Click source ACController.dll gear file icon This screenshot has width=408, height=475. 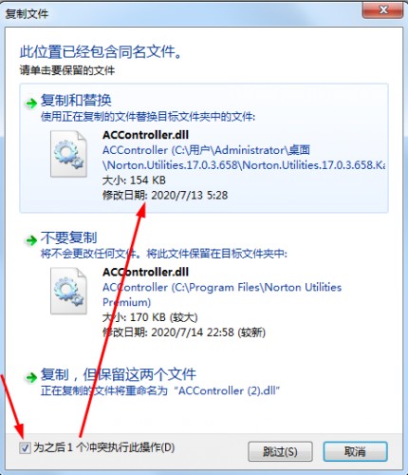(68, 154)
